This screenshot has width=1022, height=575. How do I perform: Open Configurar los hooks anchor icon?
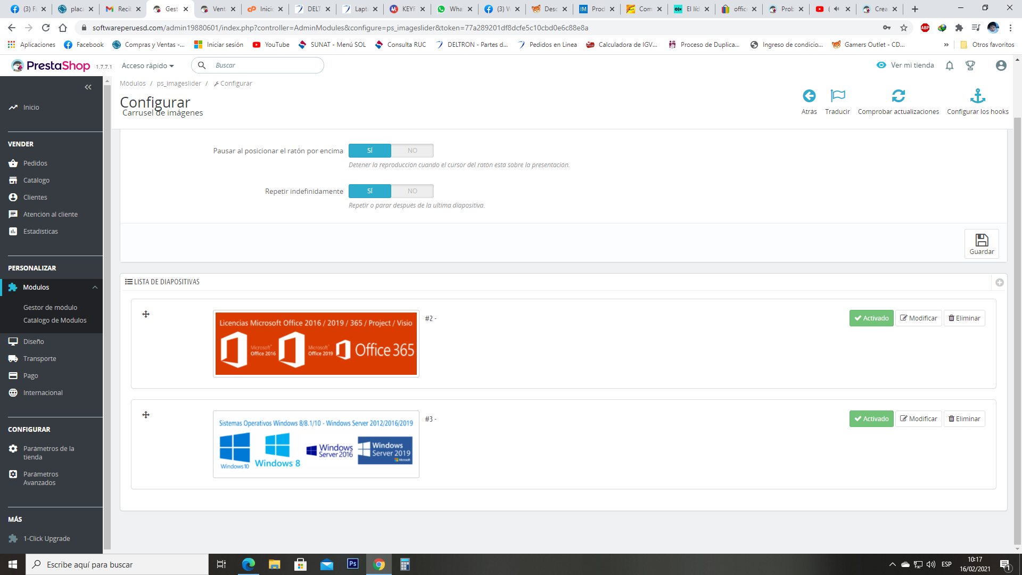tap(977, 96)
